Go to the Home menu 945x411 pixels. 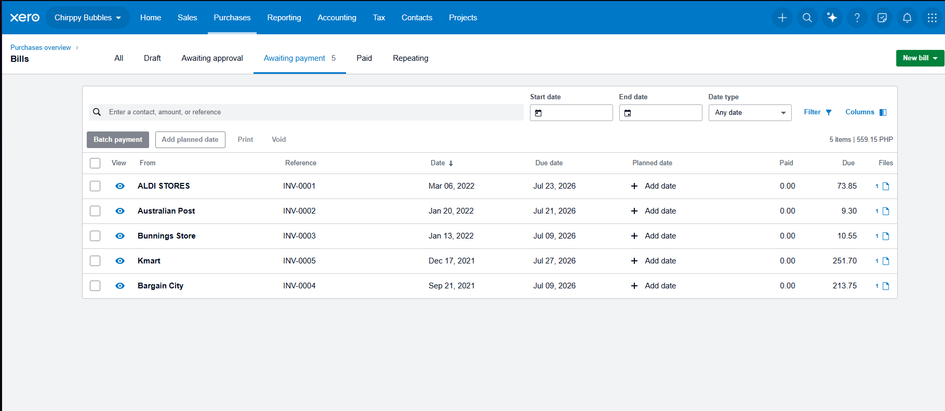click(151, 18)
